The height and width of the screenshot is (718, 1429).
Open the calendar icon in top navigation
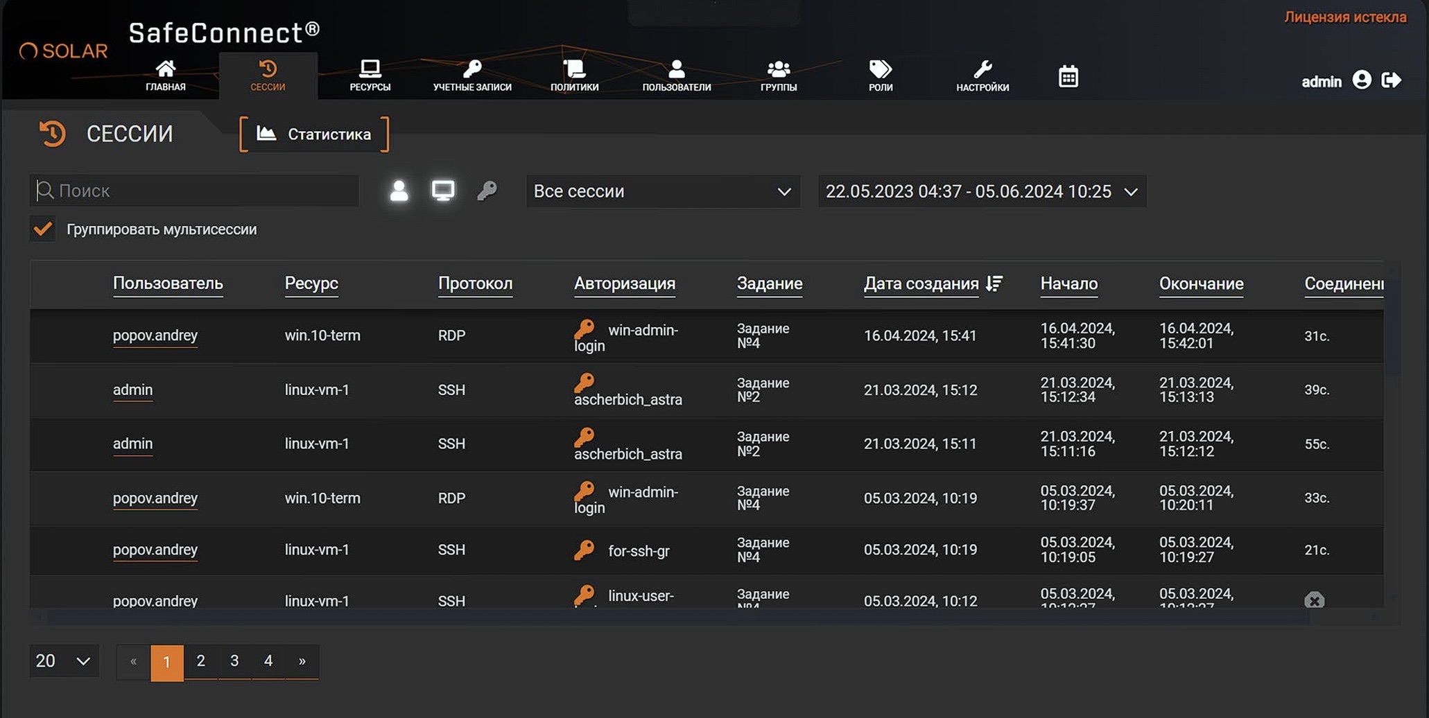click(1068, 76)
